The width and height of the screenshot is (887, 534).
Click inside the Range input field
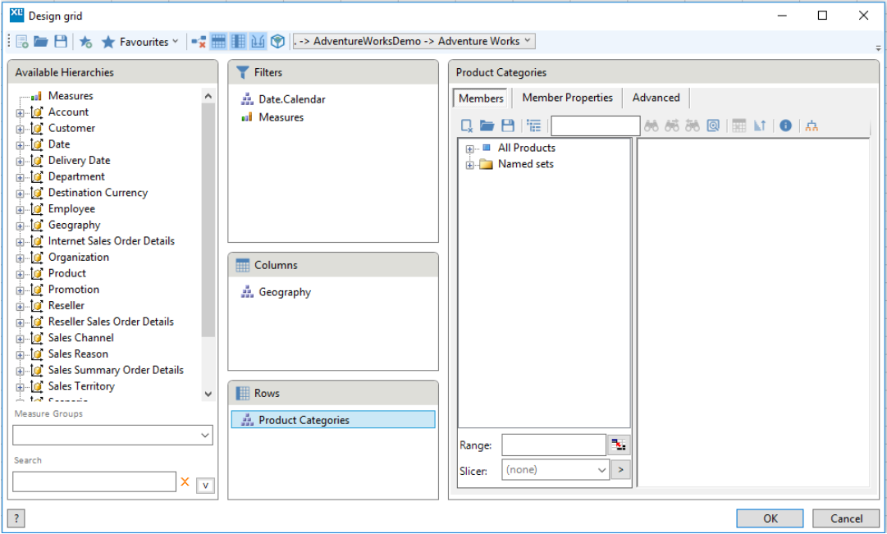[x=553, y=445]
